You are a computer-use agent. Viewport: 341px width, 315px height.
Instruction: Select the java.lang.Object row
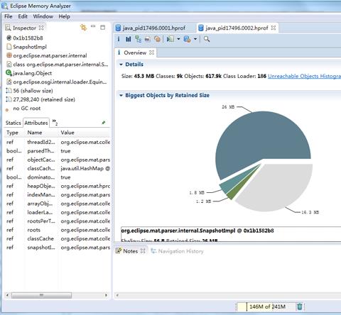pyautogui.click(x=33, y=73)
